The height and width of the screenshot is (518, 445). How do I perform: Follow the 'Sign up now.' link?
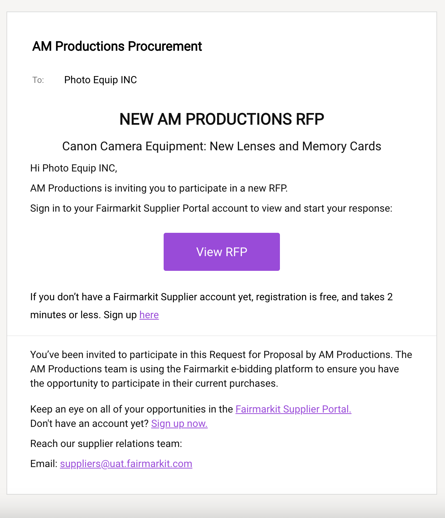click(179, 423)
